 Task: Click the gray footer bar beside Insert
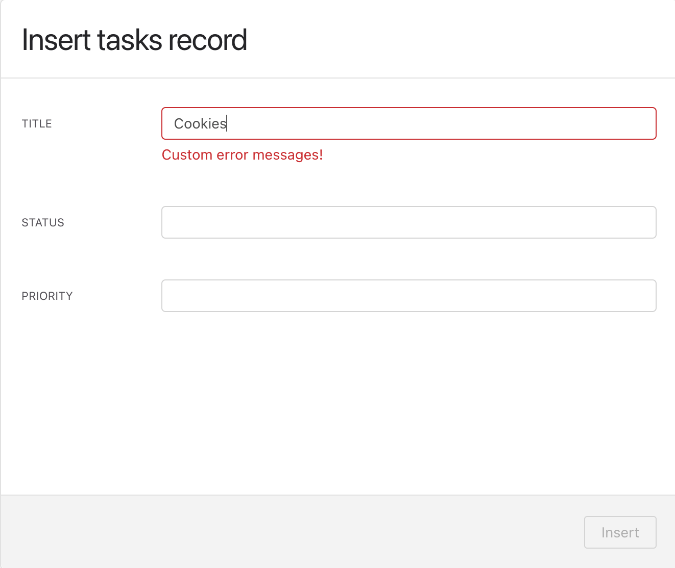(x=291, y=531)
